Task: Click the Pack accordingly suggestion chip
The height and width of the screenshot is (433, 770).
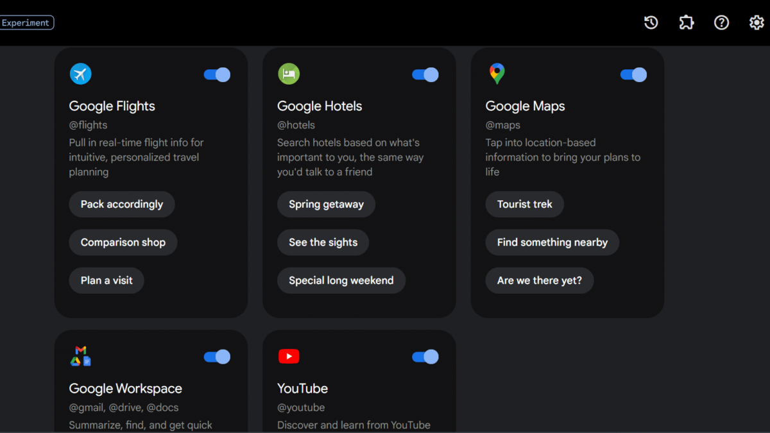Action: click(x=122, y=204)
